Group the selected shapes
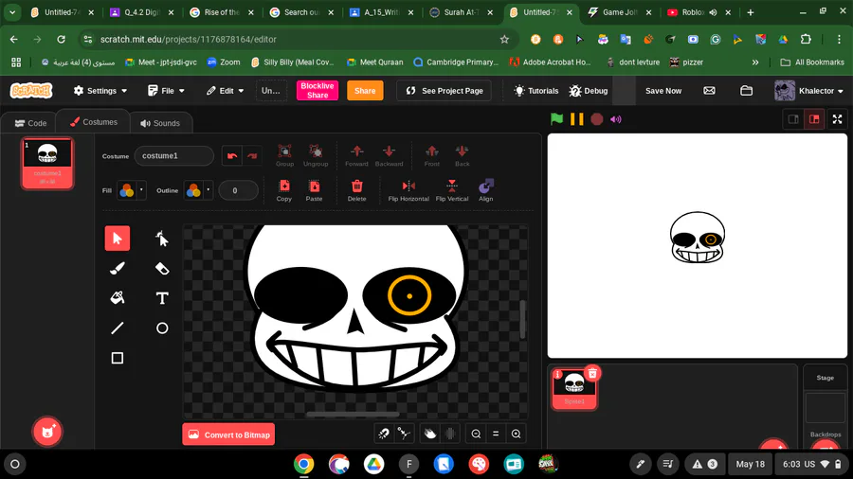853x479 pixels. click(284, 155)
